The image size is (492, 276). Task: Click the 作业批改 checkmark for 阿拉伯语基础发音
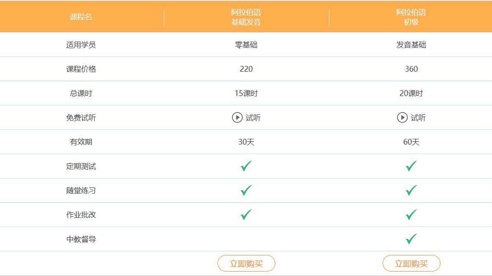click(x=246, y=215)
